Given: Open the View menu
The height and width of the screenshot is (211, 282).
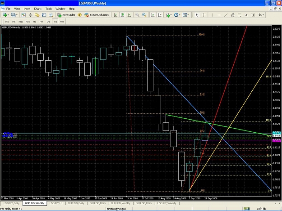Looking at the screenshot, I should pos(17,9).
